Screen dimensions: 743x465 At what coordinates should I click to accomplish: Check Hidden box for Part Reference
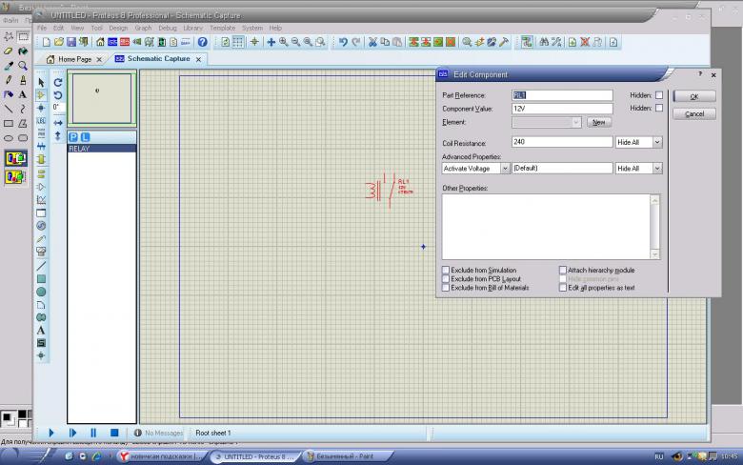pos(659,95)
